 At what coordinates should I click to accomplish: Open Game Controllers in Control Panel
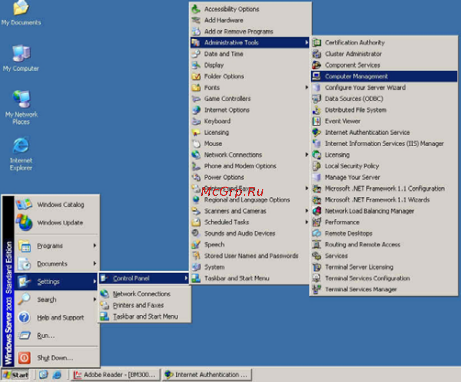point(250,99)
